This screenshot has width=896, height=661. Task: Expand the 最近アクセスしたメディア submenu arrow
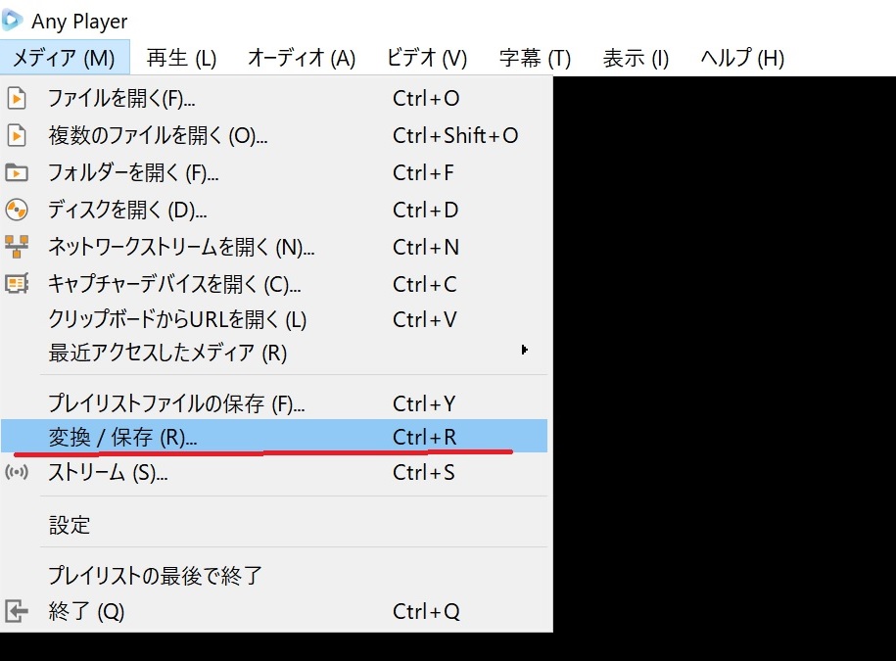click(x=524, y=350)
